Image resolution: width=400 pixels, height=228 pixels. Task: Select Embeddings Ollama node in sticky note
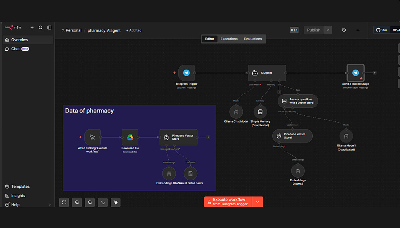(x=169, y=174)
